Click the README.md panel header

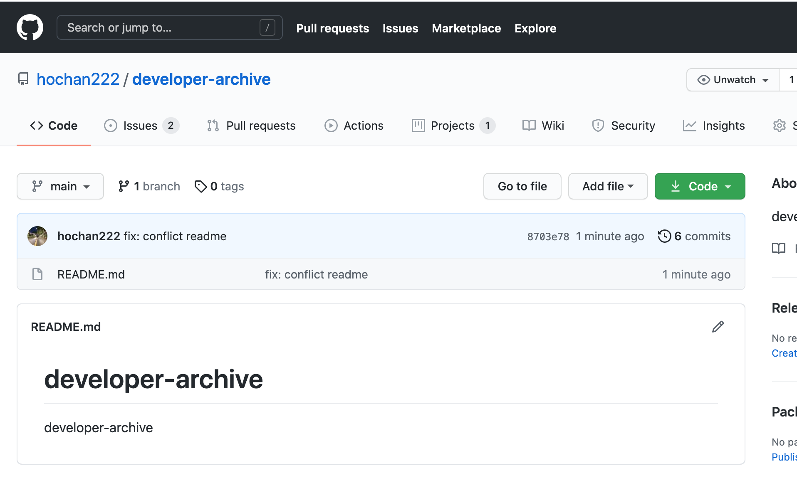[x=66, y=327]
